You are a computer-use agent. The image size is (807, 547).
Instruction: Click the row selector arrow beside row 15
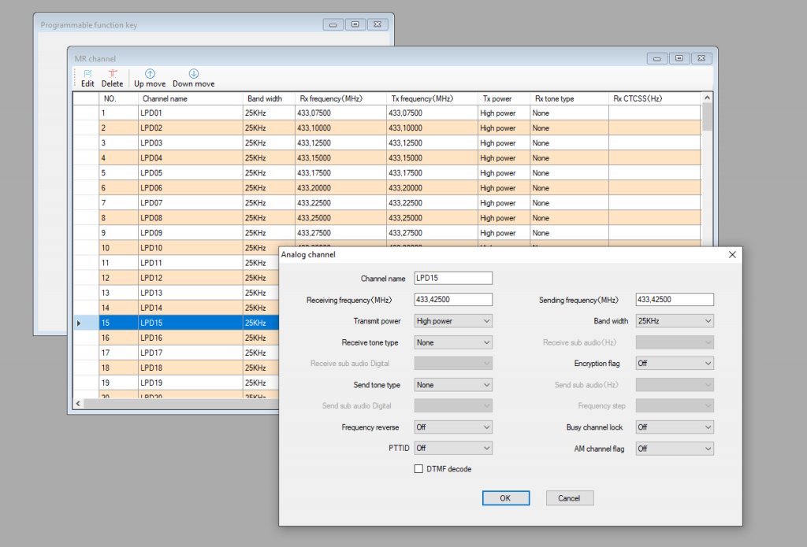pos(79,323)
